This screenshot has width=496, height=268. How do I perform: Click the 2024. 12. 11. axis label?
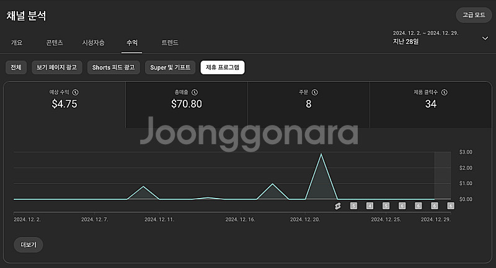[x=159, y=219]
